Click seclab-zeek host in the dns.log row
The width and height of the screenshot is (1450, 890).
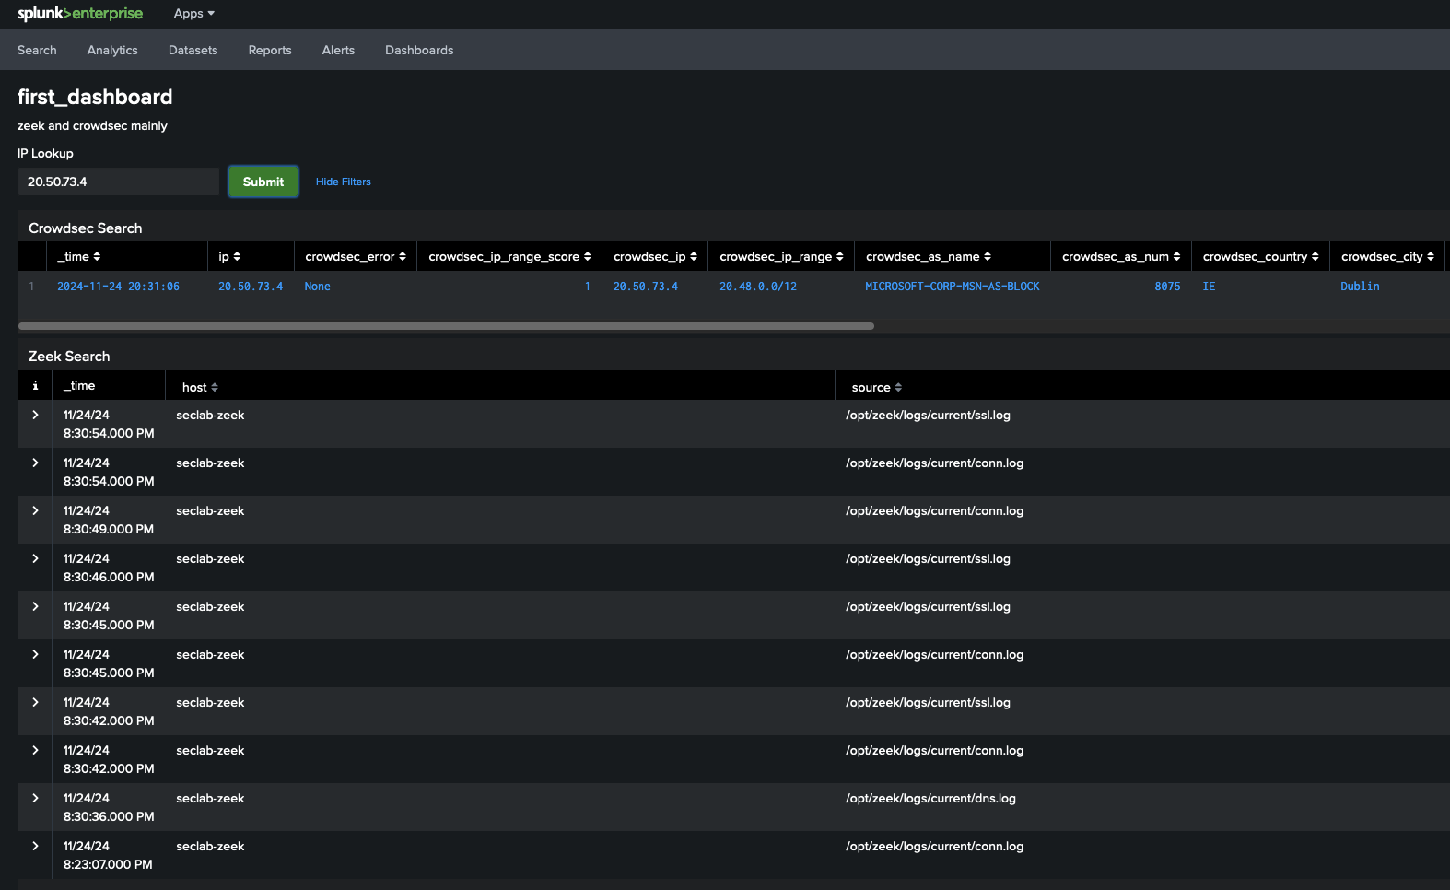[210, 799]
